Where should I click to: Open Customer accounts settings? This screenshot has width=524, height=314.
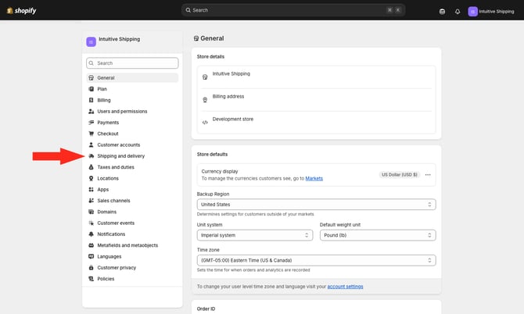132,145
